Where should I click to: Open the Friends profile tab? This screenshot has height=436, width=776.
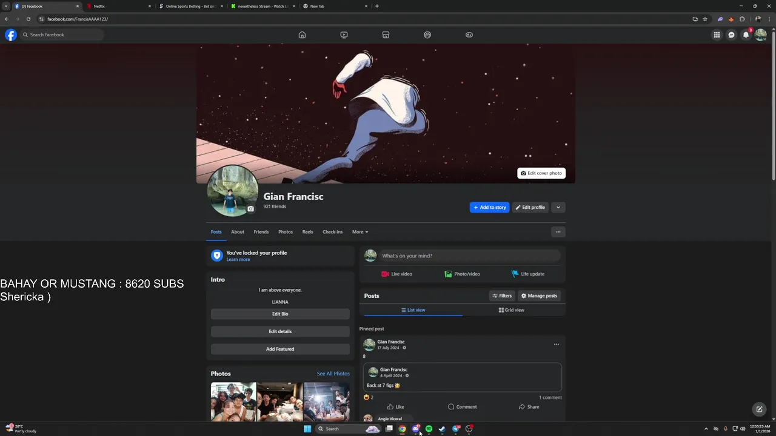pyautogui.click(x=261, y=232)
